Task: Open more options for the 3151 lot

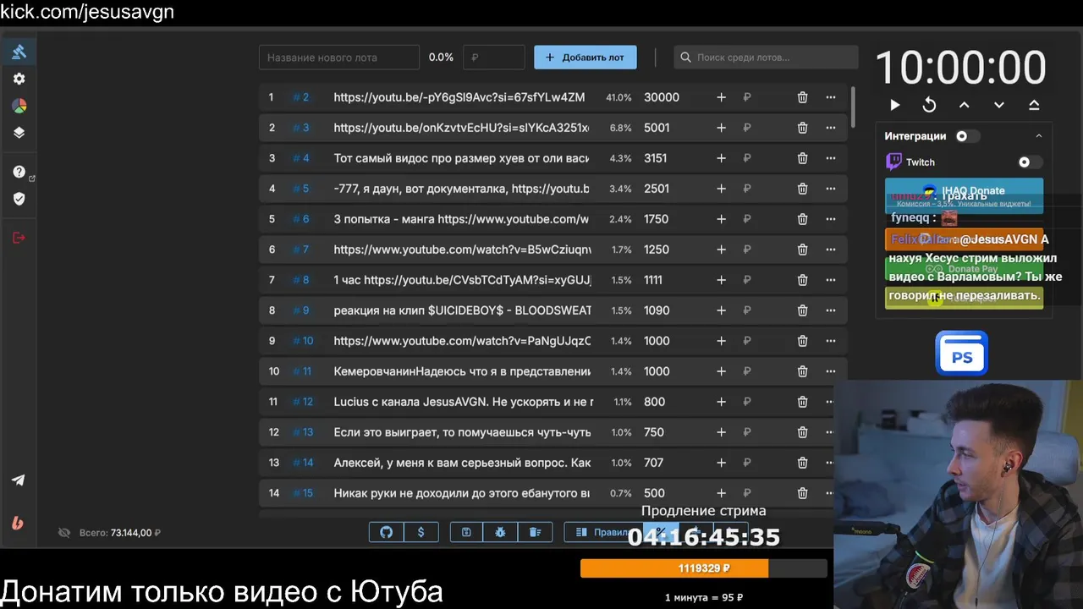Action: pos(831,158)
